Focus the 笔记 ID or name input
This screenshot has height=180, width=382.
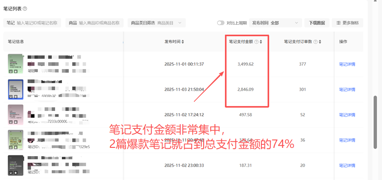coord(32,23)
